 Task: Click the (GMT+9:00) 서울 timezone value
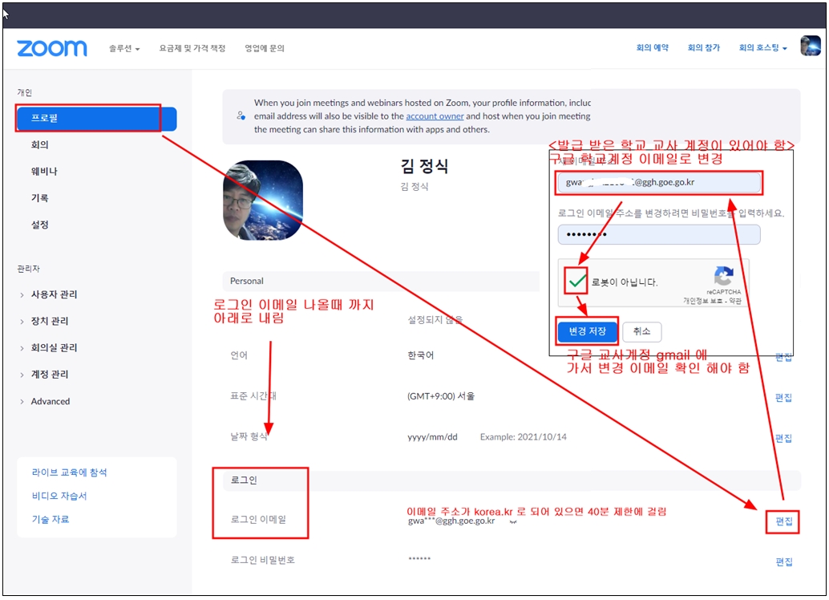[x=441, y=396]
